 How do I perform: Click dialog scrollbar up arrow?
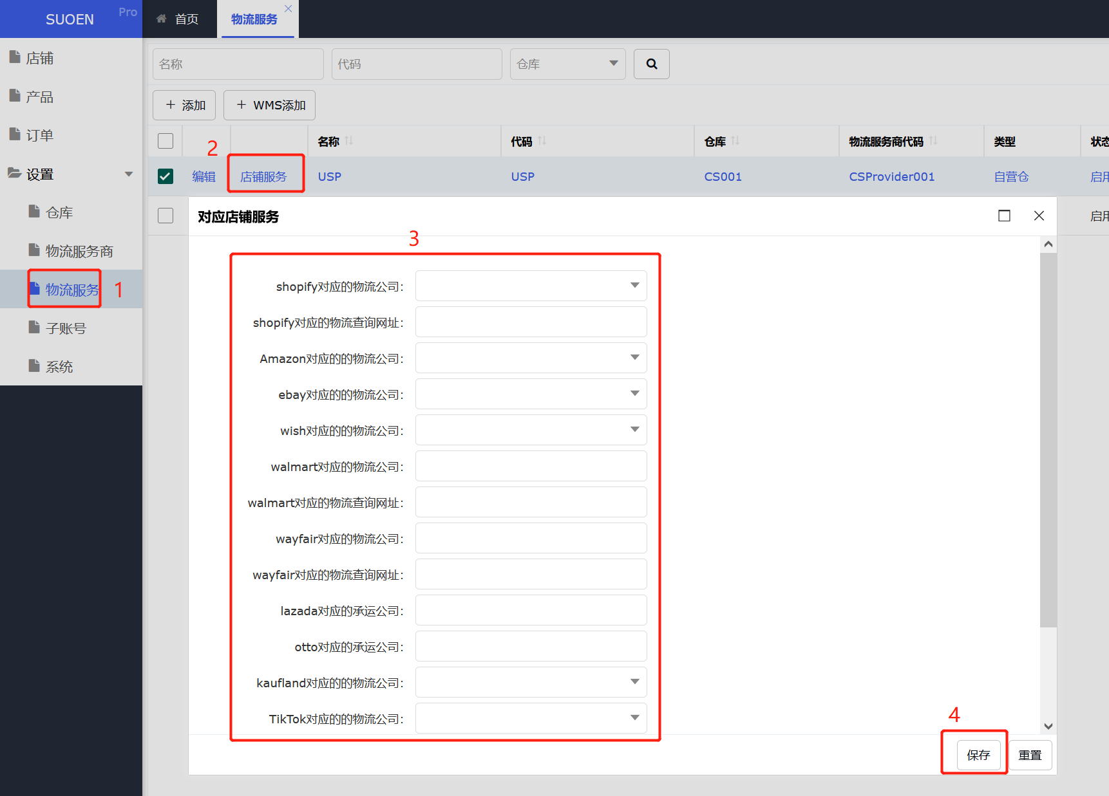point(1048,245)
